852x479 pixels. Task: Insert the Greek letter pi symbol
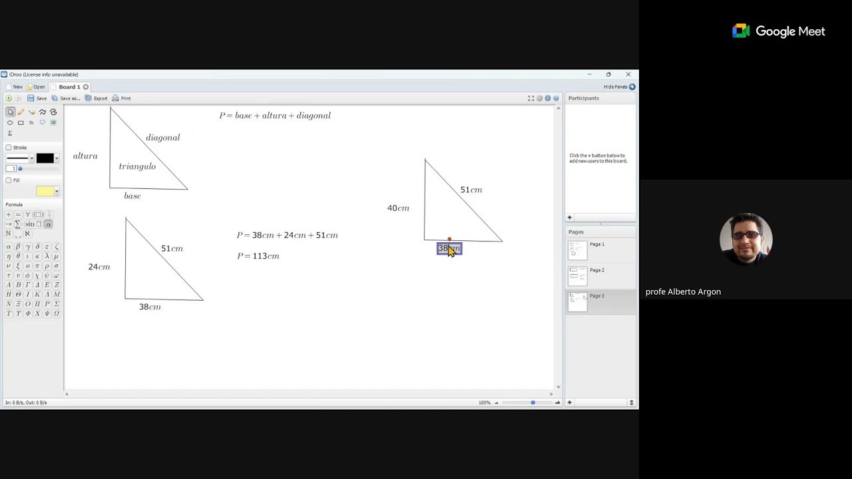click(x=37, y=266)
